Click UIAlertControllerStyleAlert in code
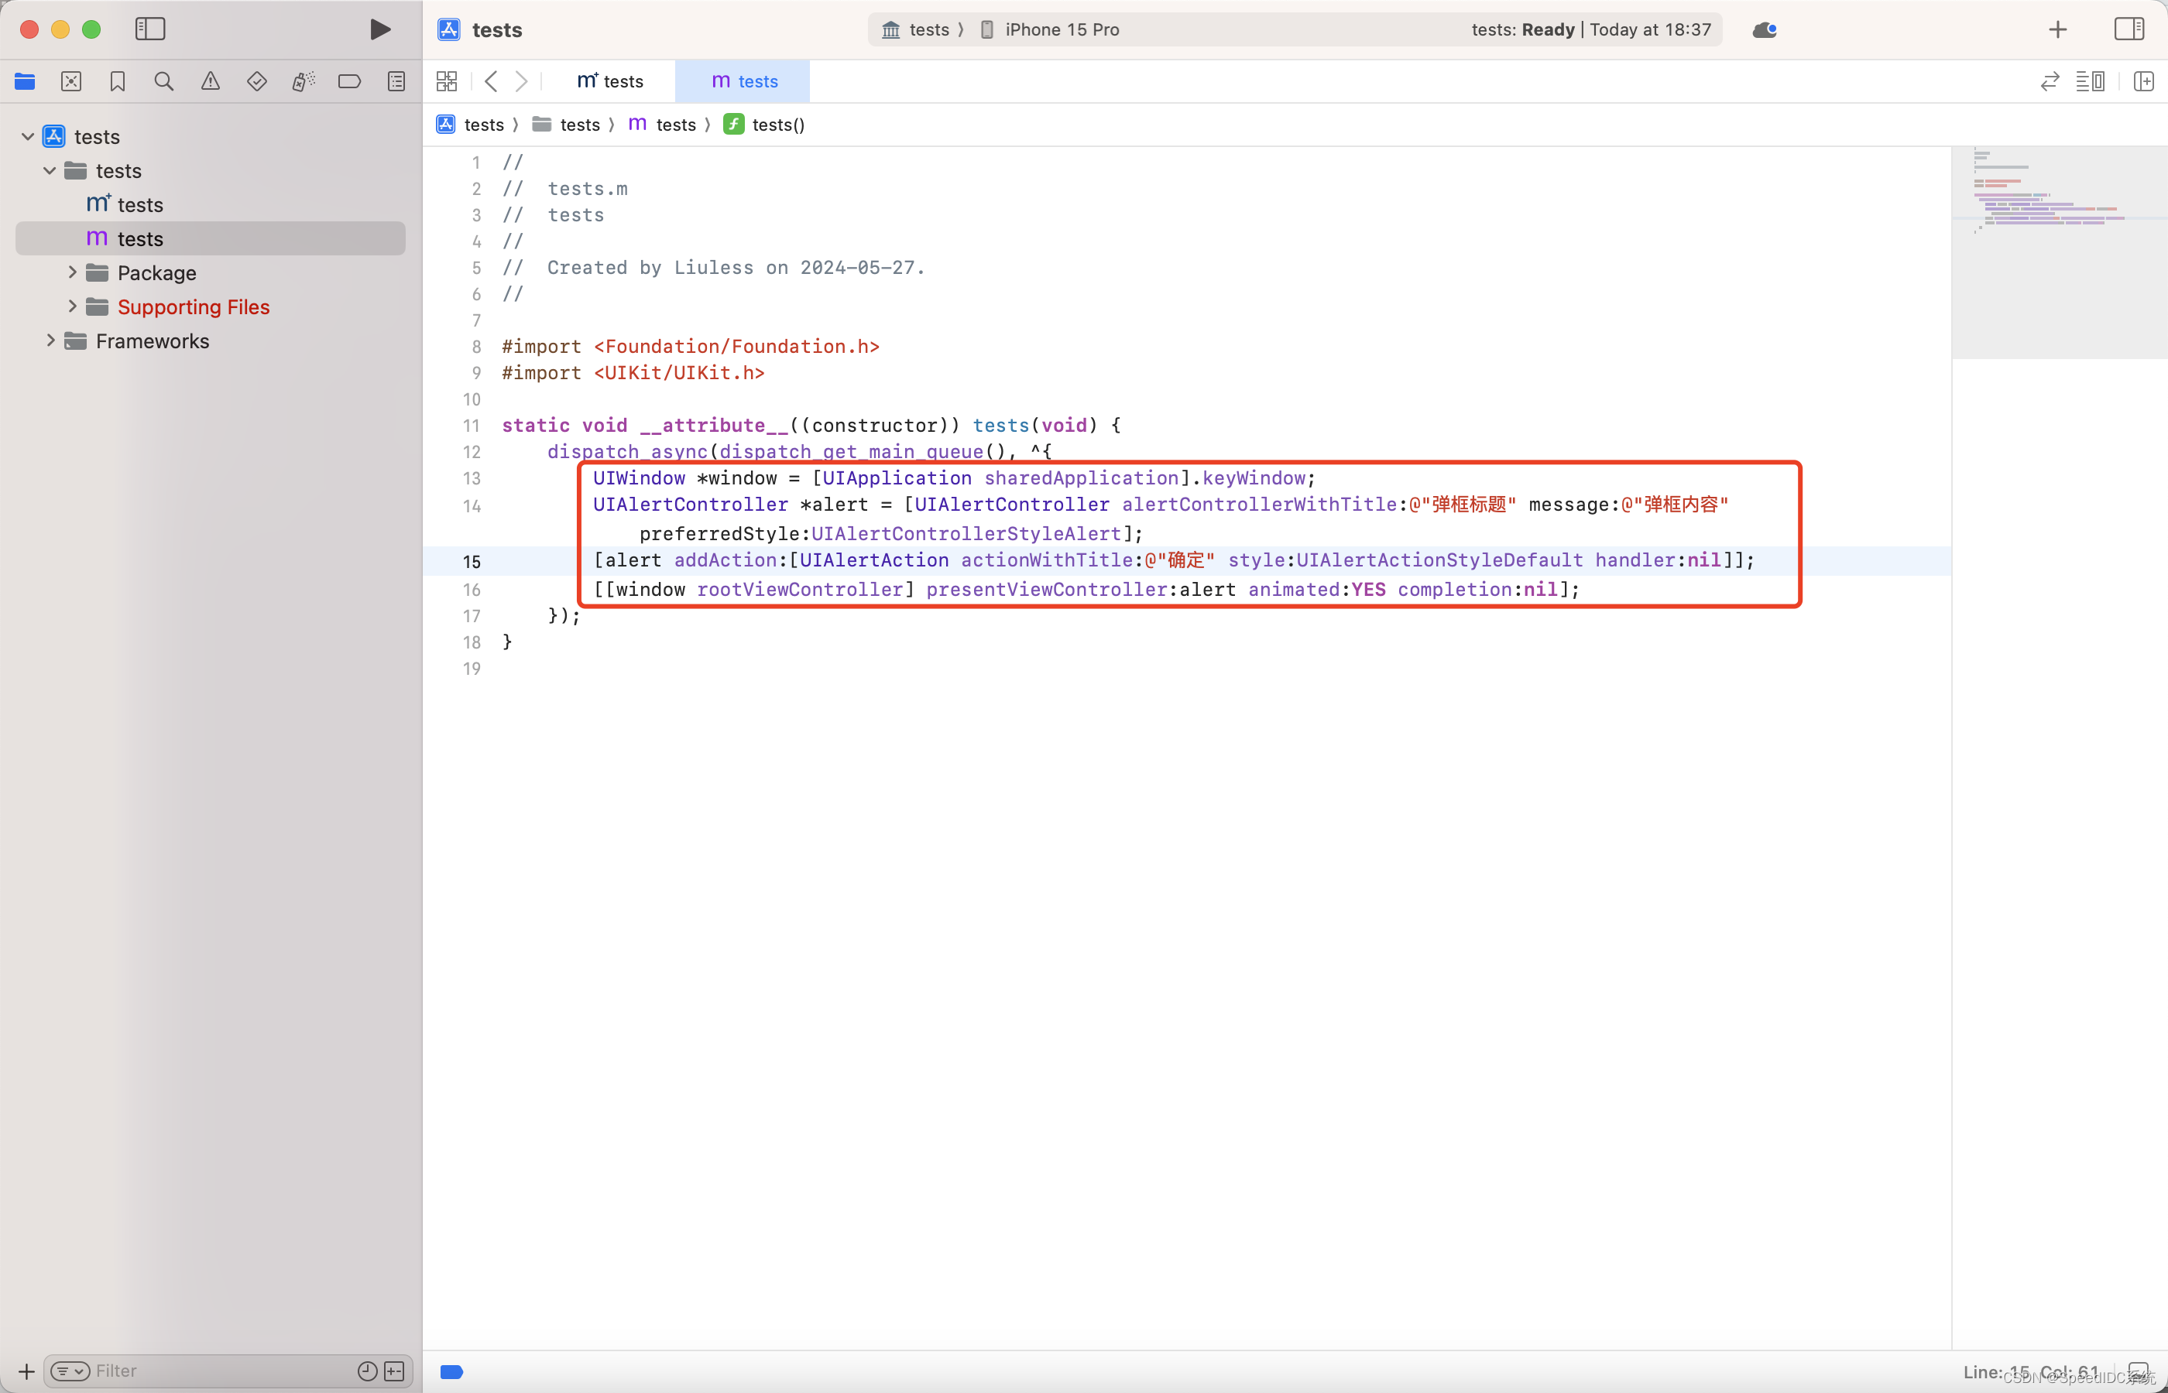2168x1393 pixels. [x=966, y=534]
